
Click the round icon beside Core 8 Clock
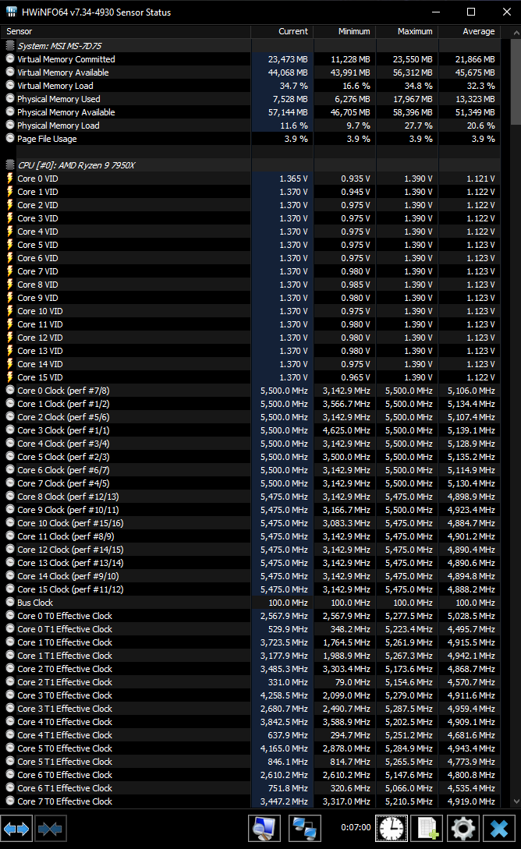pyautogui.click(x=9, y=496)
